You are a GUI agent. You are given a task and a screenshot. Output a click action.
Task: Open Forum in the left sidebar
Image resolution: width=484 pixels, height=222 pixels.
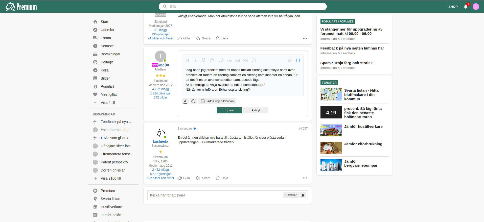pyautogui.click(x=106, y=38)
